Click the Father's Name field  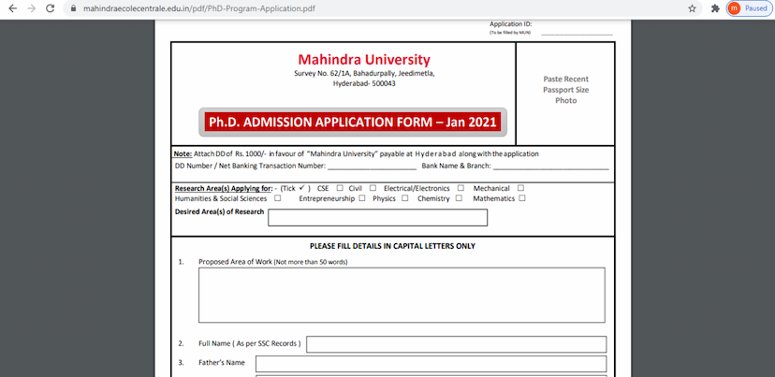click(431, 364)
